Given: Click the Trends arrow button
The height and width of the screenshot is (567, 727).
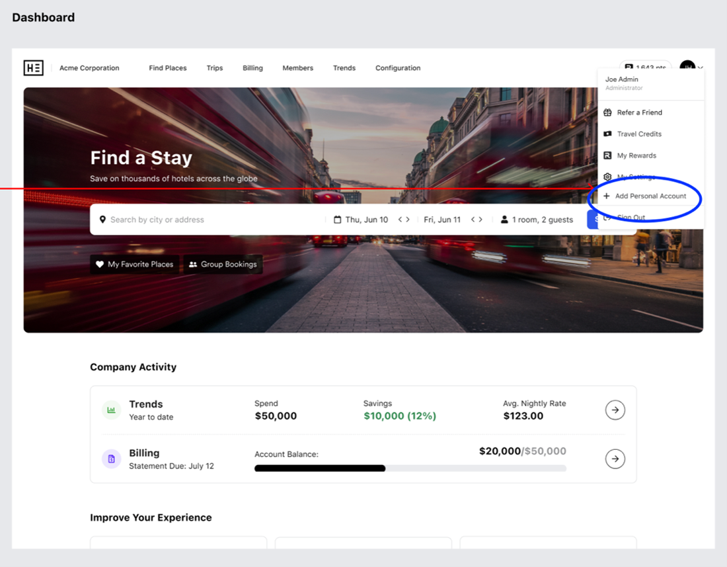Looking at the screenshot, I should coord(615,410).
